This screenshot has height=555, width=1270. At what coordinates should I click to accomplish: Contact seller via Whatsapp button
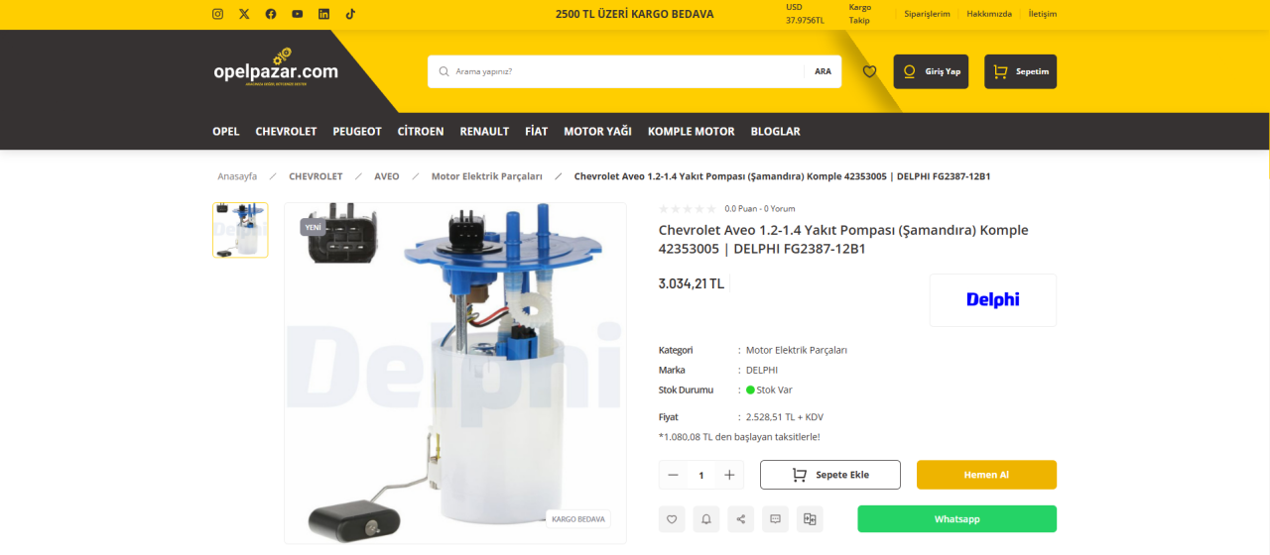(x=956, y=519)
